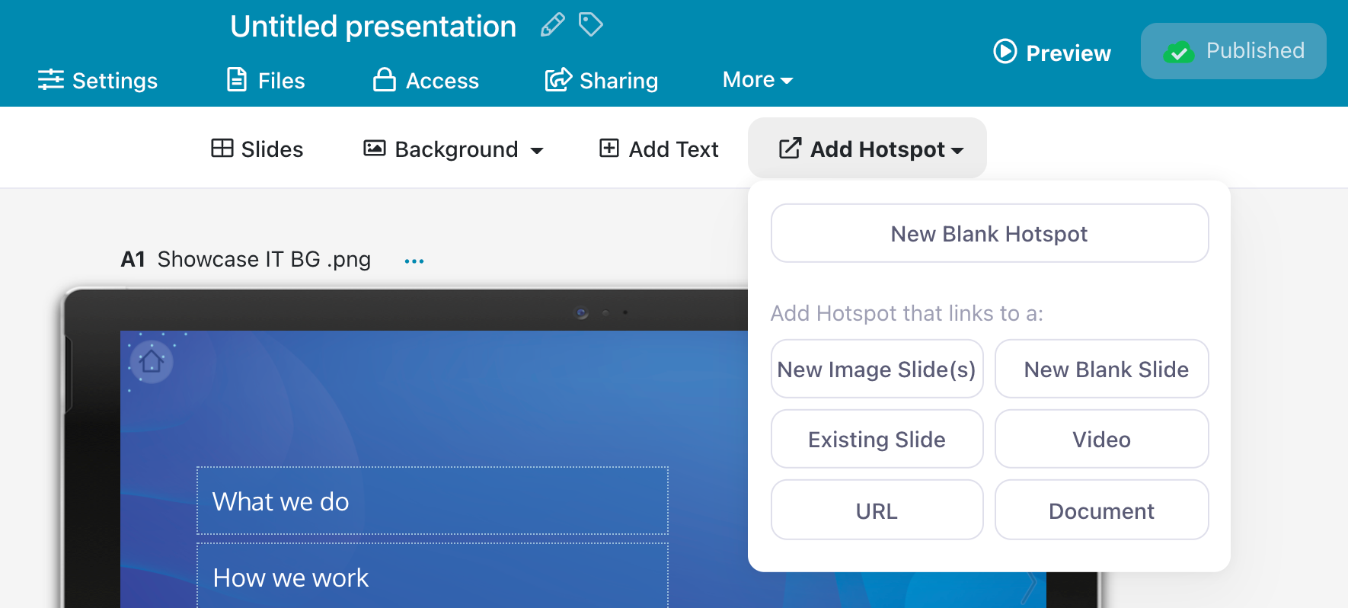1348x608 pixels.
Task: Choose New Blank Hotspot
Action: (x=989, y=233)
